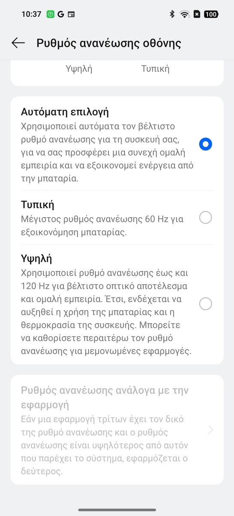This screenshot has width=234, height=516.
Task: Tap the 60 Hz Τυπική description text
Action: pyautogui.click(x=102, y=225)
